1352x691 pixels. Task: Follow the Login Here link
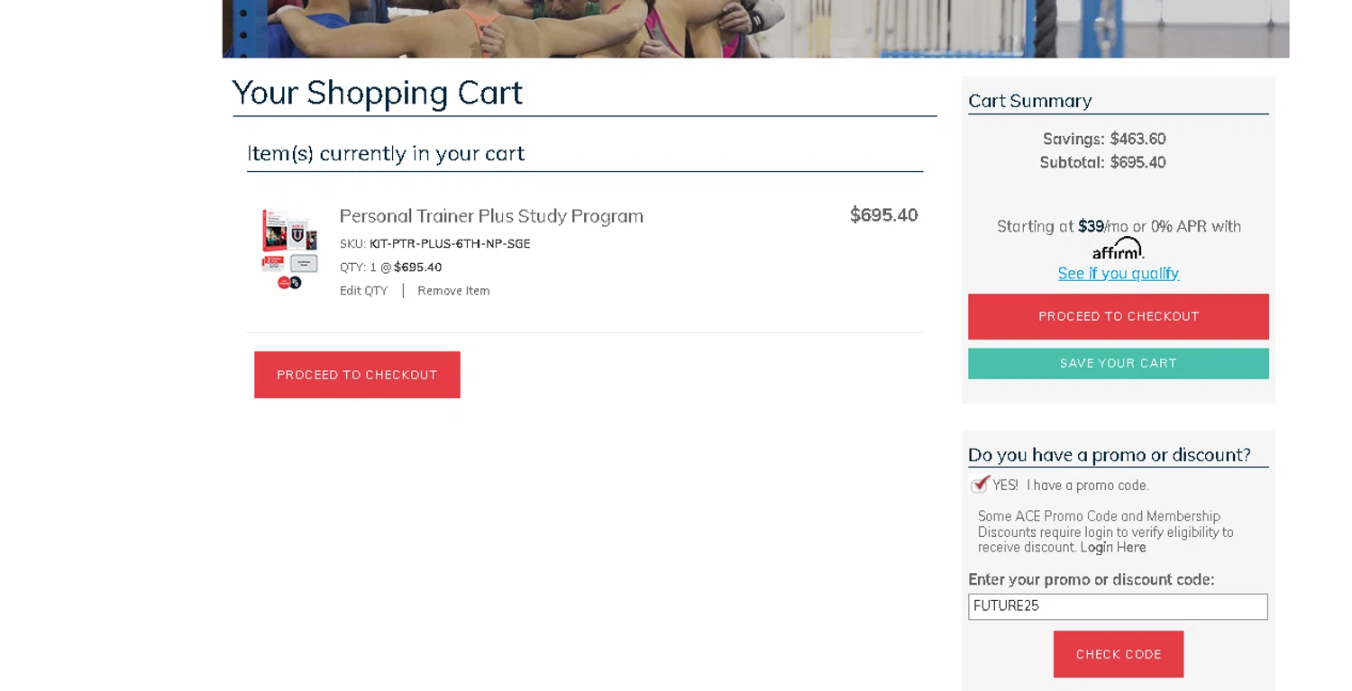(x=1113, y=548)
